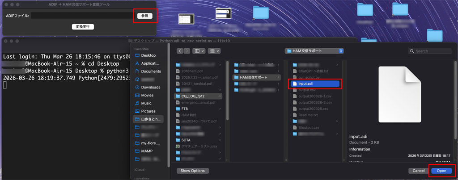Open the Documents sidebar location
This screenshot has width=458, height=180.
point(151,71)
